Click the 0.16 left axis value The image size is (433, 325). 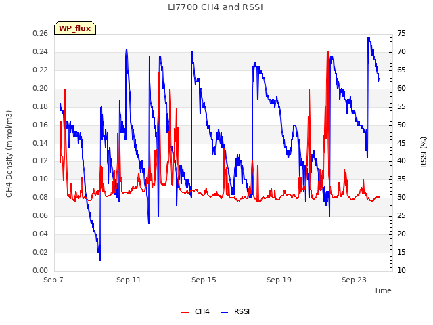41,125
